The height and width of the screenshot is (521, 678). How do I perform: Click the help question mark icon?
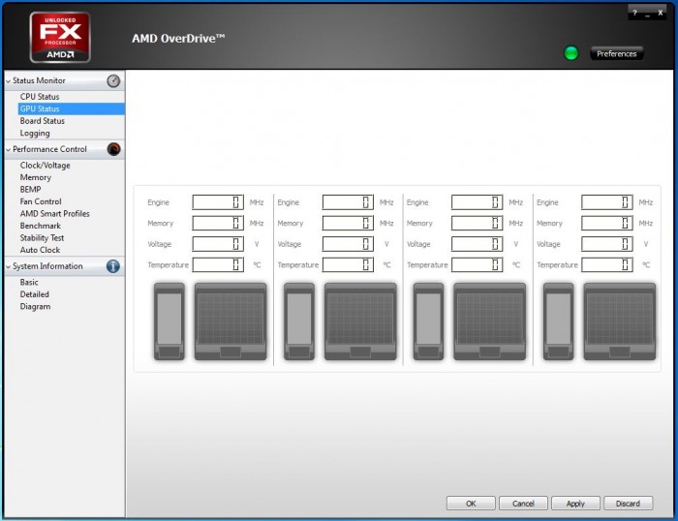pos(634,13)
